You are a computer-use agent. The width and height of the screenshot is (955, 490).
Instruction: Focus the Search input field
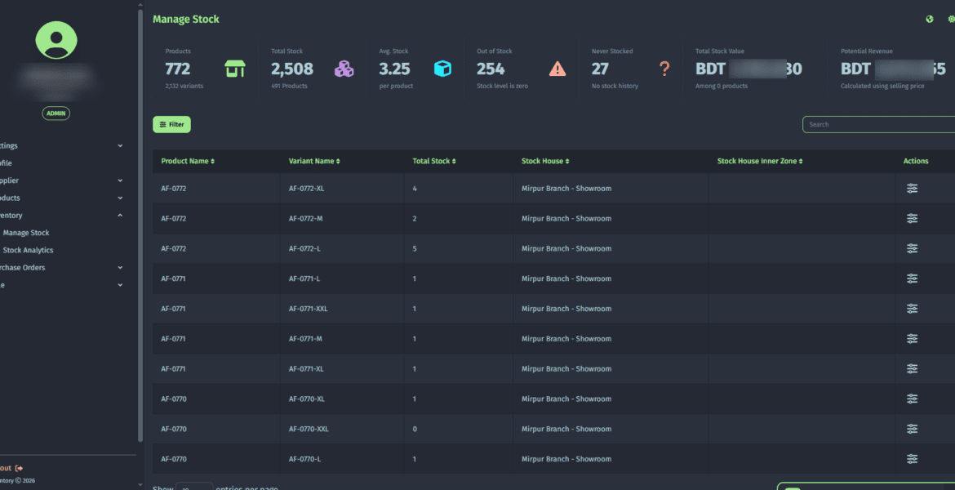click(x=877, y=124)
